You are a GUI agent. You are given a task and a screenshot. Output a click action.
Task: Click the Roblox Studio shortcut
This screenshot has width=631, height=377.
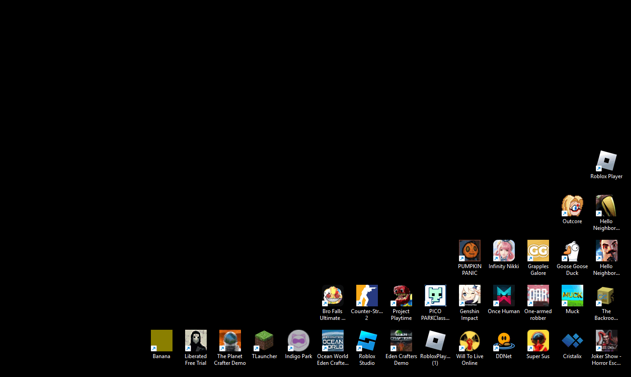[367, 341]
